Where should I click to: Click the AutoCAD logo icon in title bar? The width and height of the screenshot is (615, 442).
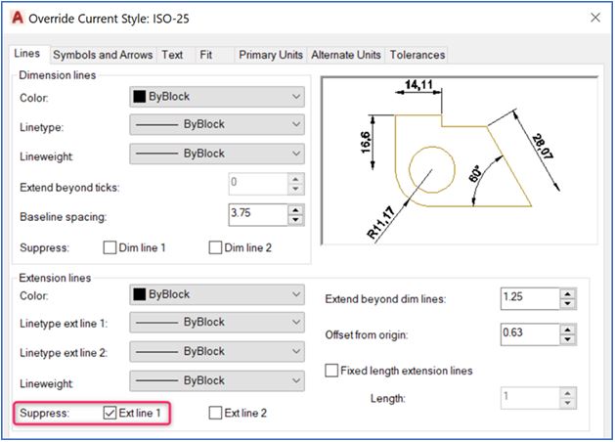click(18, 18)
